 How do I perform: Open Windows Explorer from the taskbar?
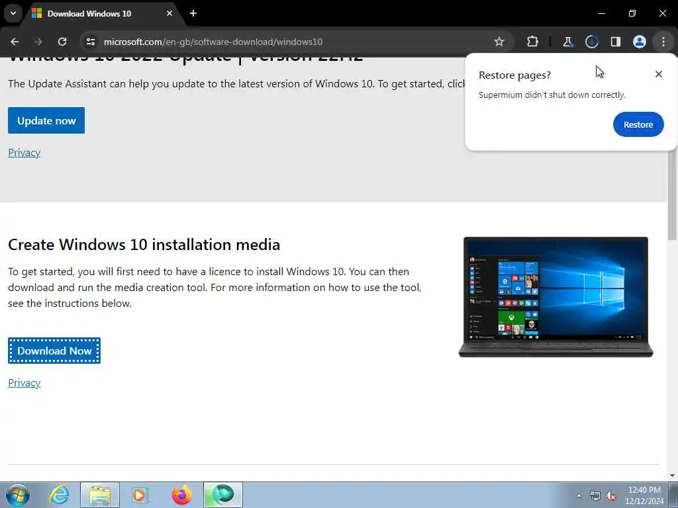click(x=100, y=495)
